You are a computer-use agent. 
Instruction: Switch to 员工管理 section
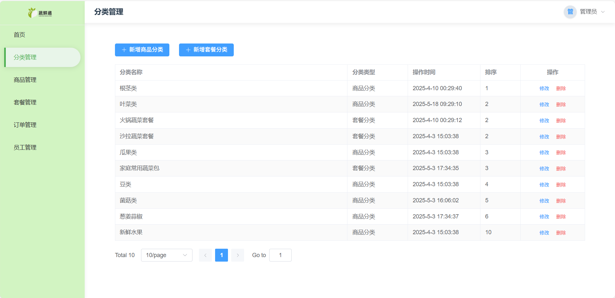click(25, 148)
